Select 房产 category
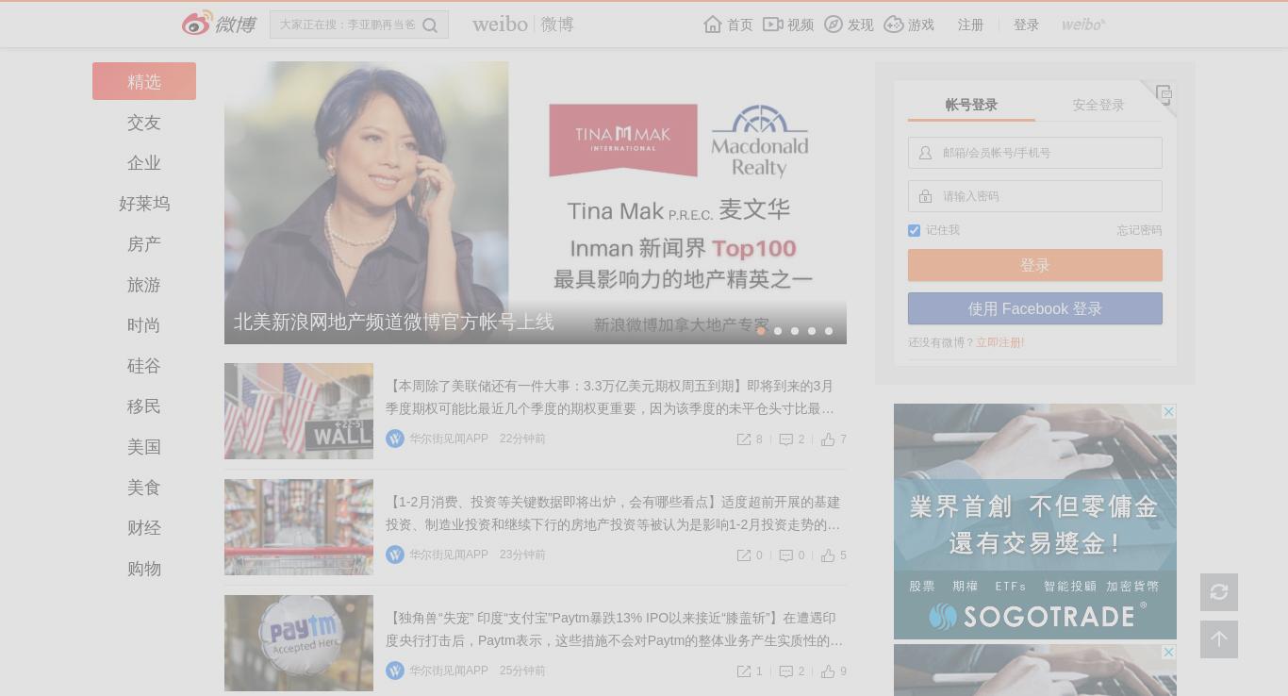Image resolution: width=1288 pixels, height=696 pixels. pyautogui.click(x=144, y=244)
